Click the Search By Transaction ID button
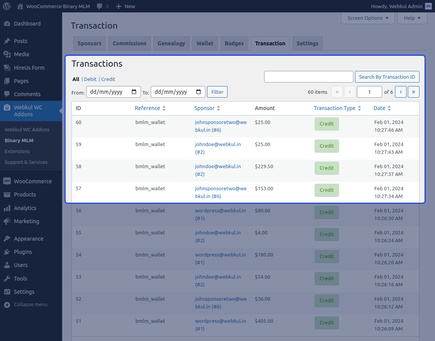Viewport: 435px width, 341px height. coord(387,77)
